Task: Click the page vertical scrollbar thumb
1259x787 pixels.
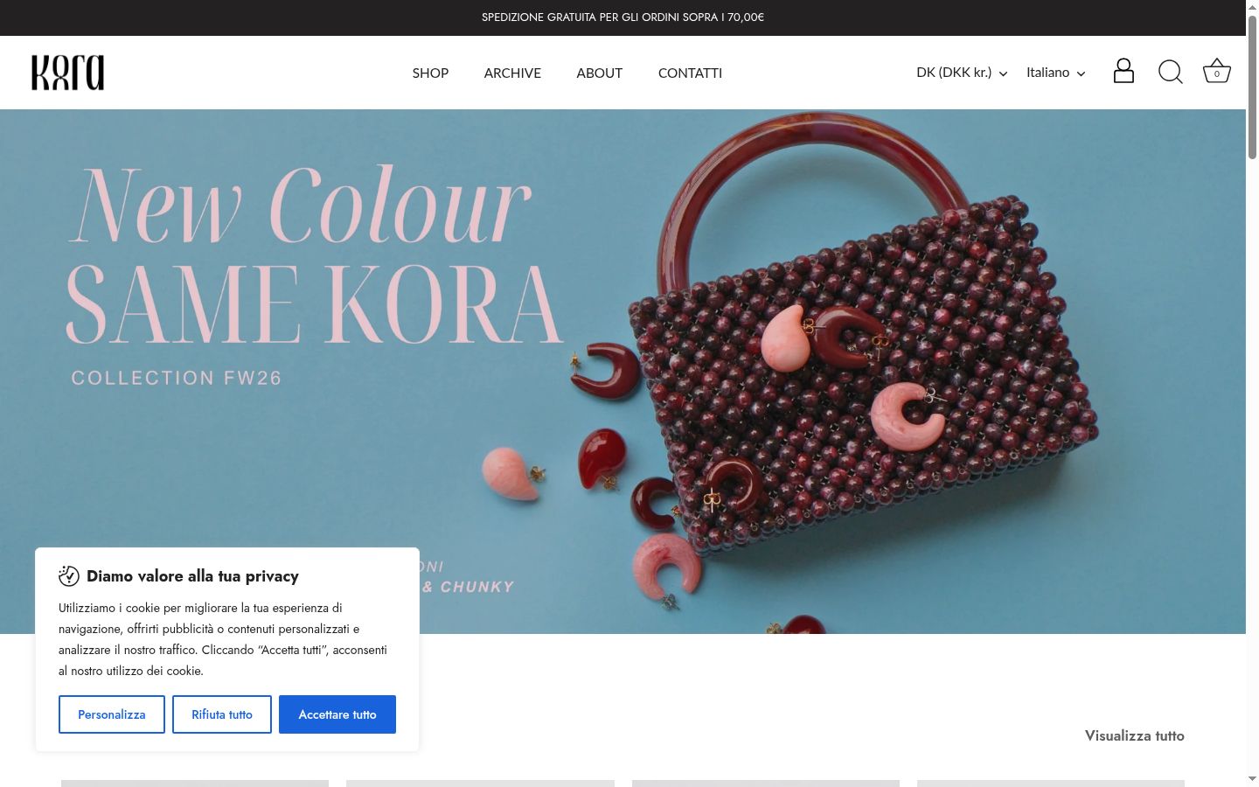Action: 1252,86
